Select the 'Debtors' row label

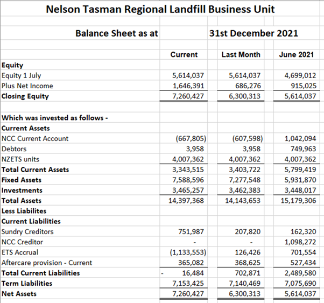point(14,149)
